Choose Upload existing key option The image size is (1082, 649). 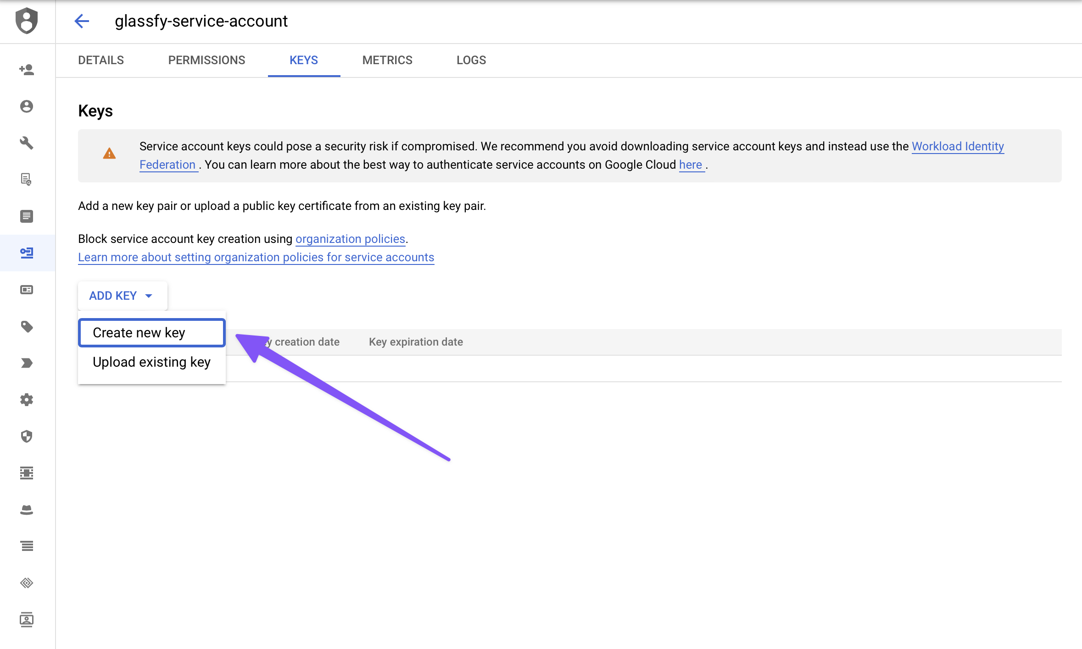[x=151, y=362]
